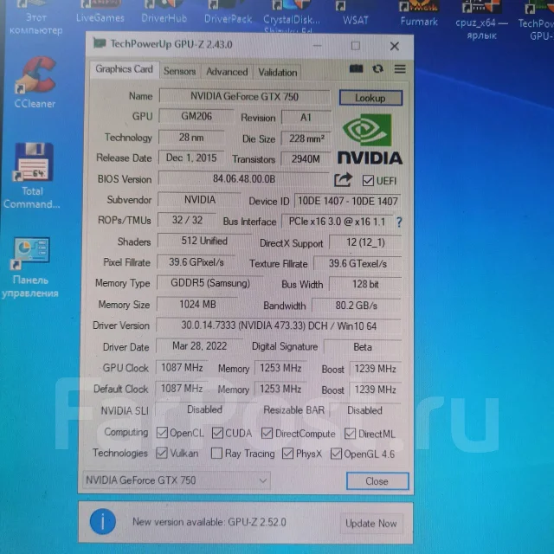Open the Furmark desktop shortcut

[419, 14]
